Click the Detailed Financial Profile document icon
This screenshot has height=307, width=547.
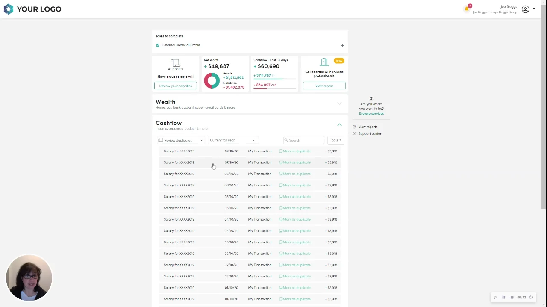coord(158,45)
